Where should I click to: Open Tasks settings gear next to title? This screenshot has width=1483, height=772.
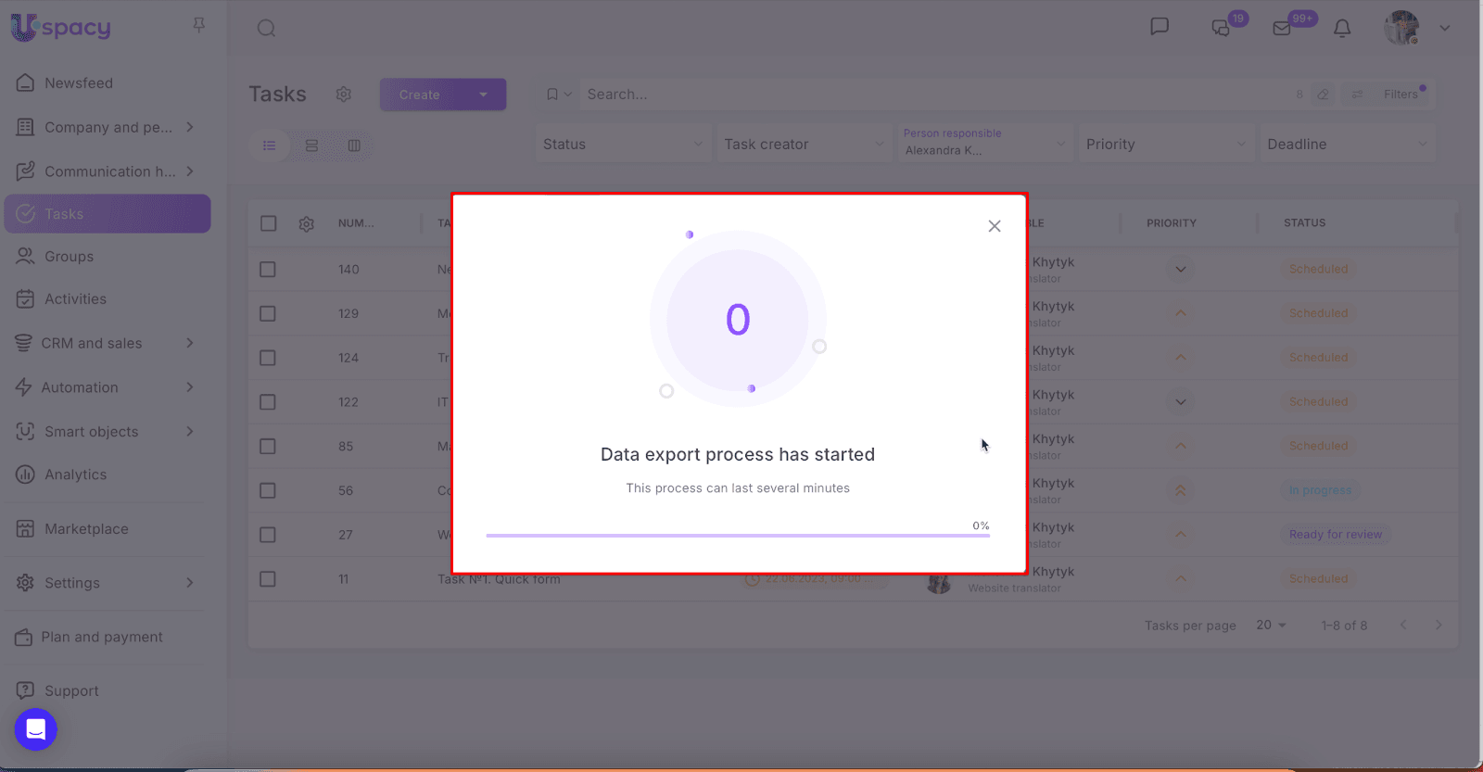click(344, 95)
